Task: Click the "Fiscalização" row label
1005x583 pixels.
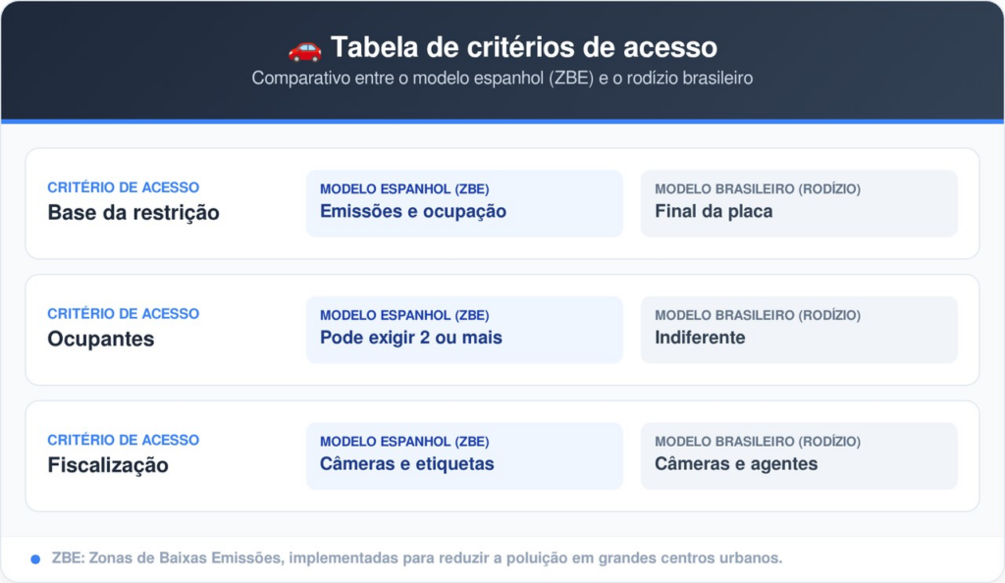Action: point(108,465)
